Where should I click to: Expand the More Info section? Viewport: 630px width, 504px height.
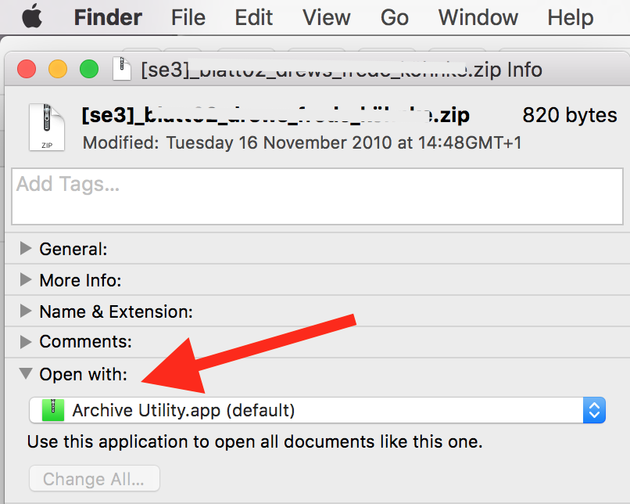point(24,280)
